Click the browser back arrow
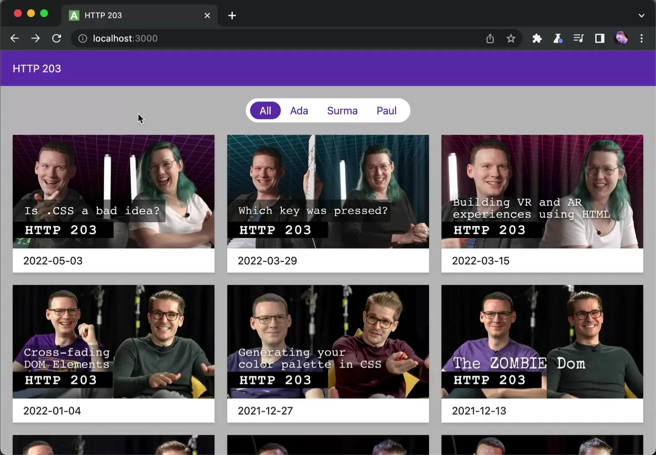 15,38
